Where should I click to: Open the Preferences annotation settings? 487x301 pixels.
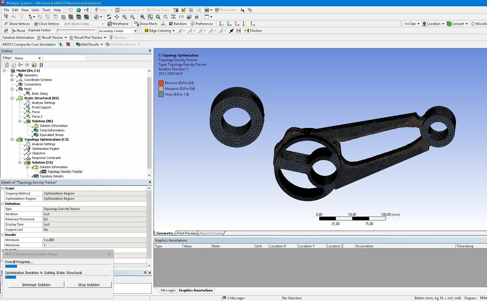[202, 24]
